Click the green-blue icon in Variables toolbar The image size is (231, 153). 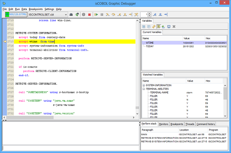pos(163,27)
